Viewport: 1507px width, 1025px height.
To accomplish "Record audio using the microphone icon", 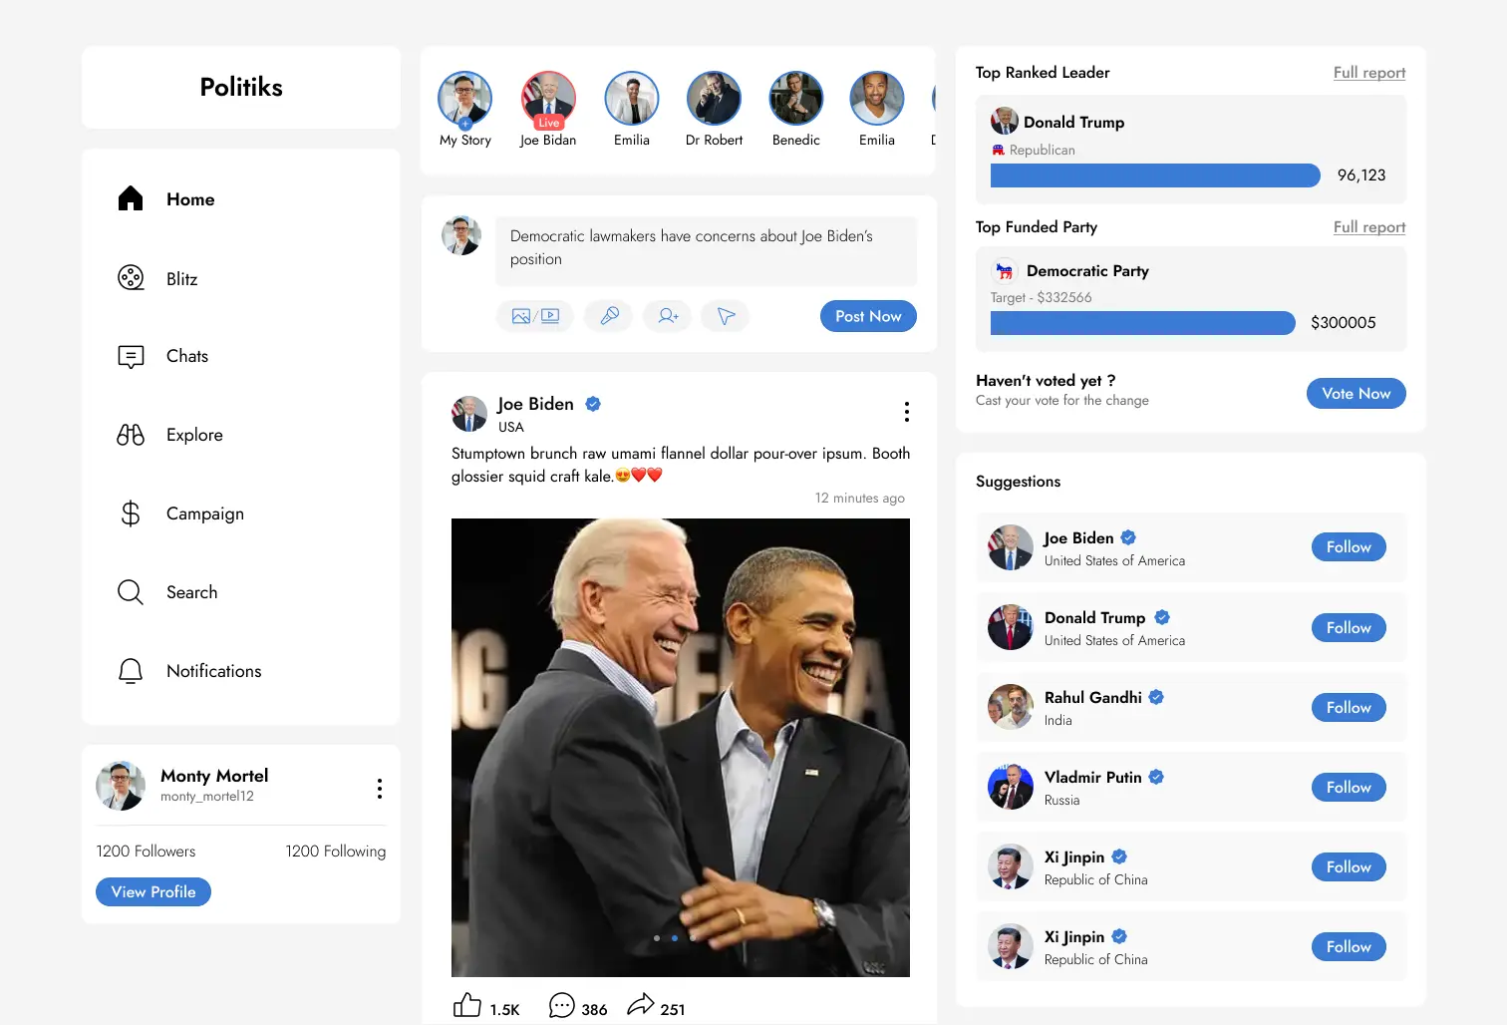I will coord(608,316).
